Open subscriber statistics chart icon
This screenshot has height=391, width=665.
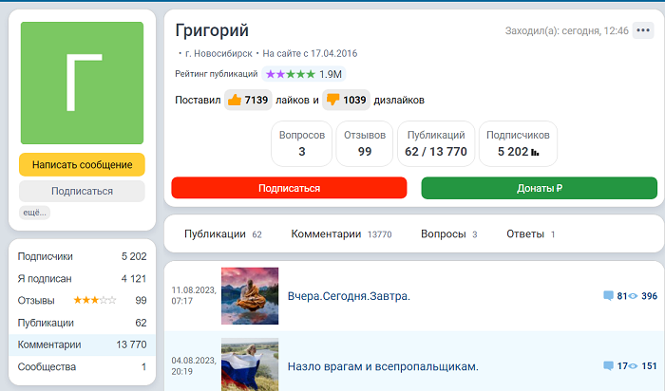(535, 152)
